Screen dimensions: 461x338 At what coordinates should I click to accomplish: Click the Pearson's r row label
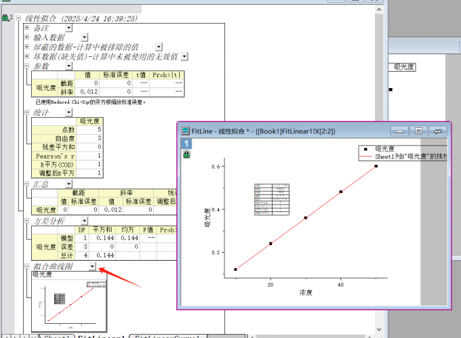click(55, 156)
